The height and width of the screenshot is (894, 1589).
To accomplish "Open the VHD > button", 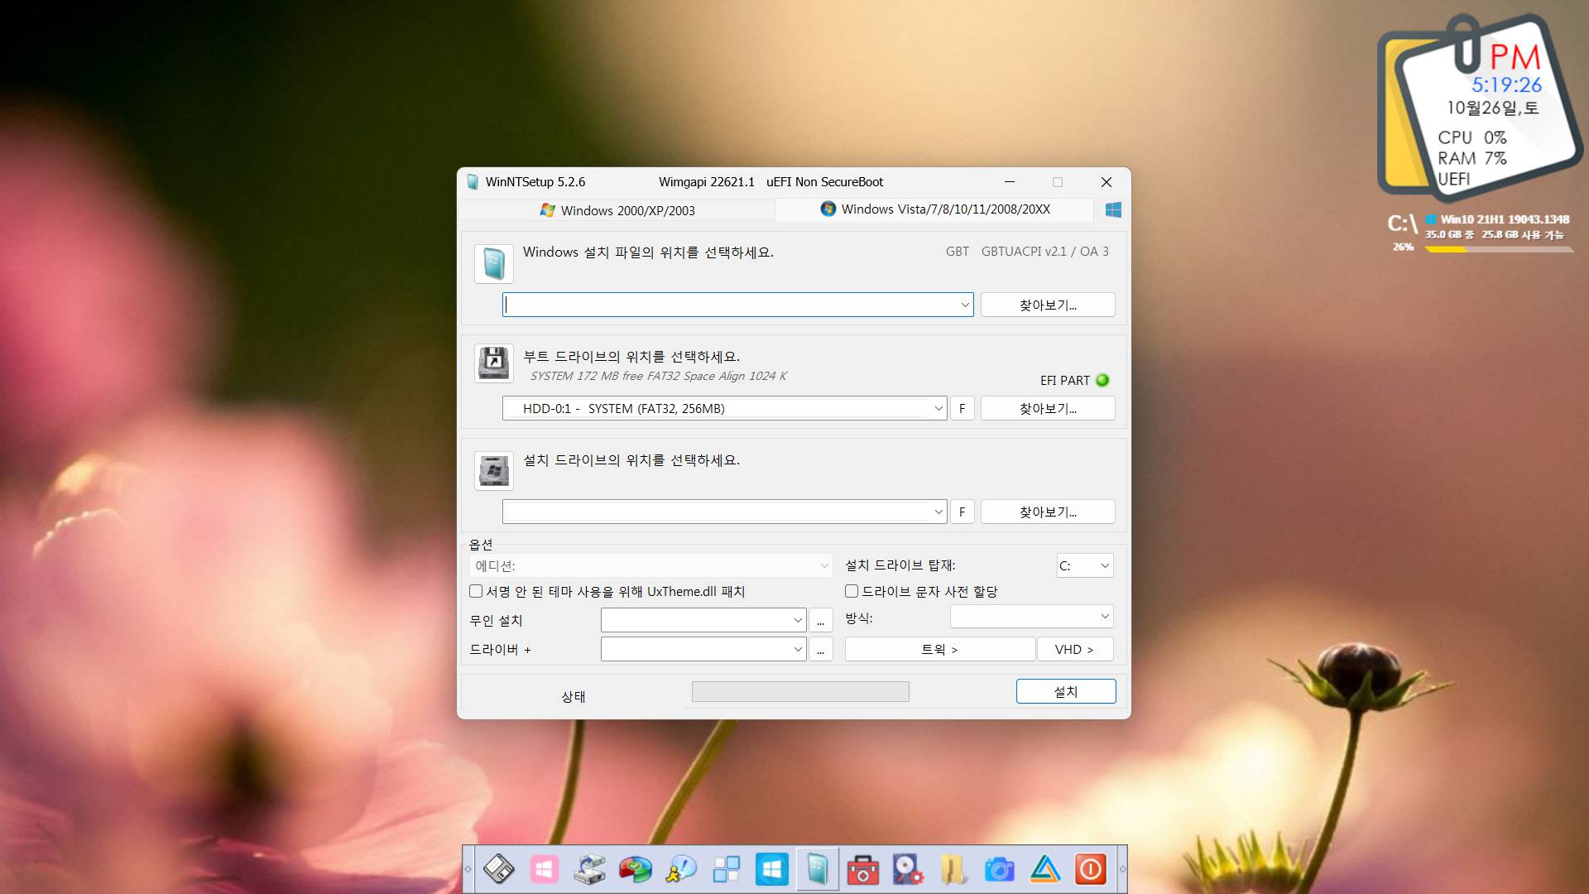I will (1074, 649).
